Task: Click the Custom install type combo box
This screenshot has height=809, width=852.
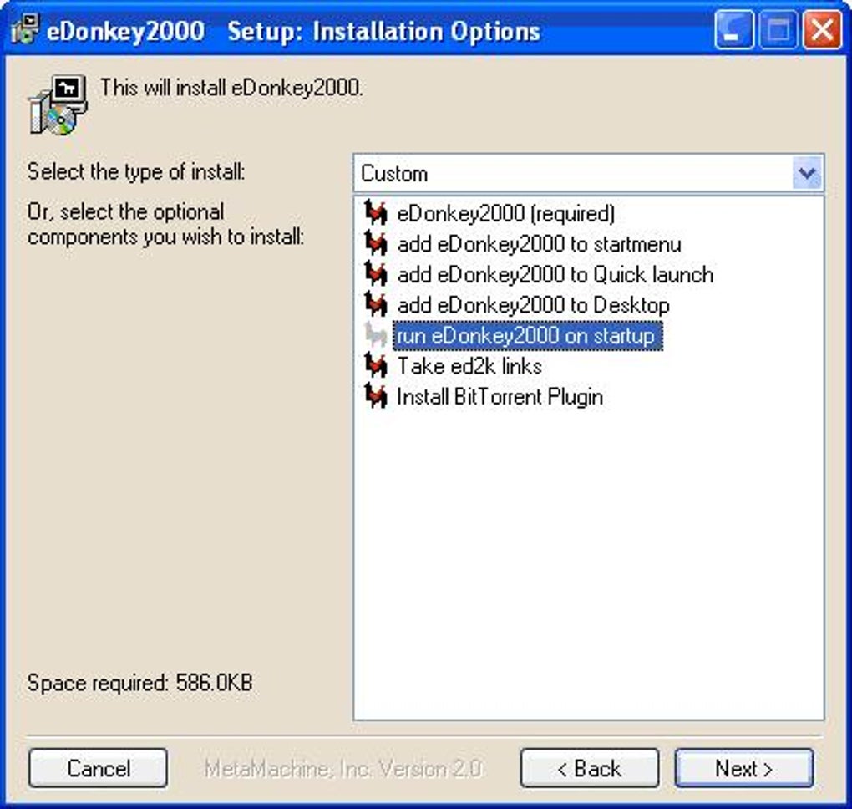Action: pos(588,173)
